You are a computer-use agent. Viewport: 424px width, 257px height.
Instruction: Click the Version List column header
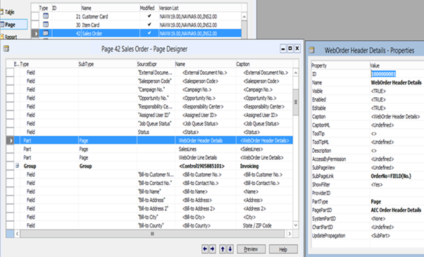click(x=199, y=8)
